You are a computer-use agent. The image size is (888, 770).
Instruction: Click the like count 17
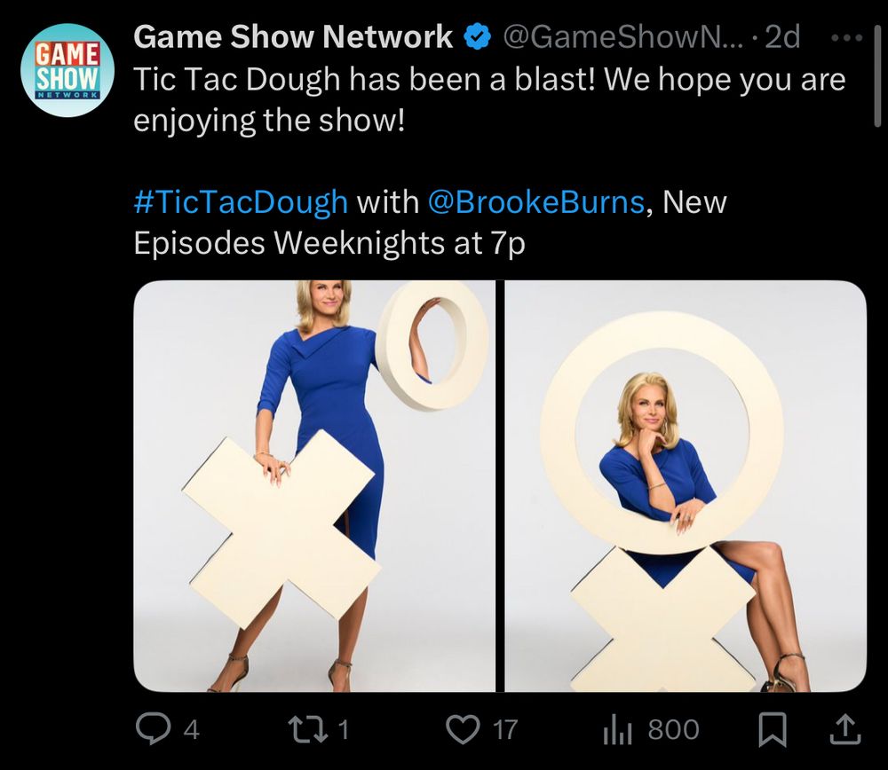pyautogui.click(x=505, y=730)
